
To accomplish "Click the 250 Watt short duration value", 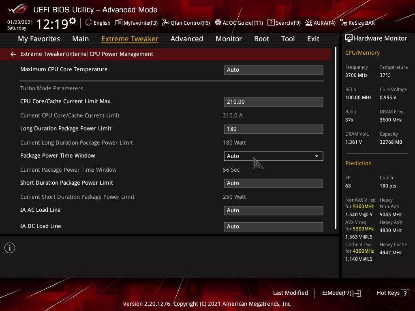I will tap(234, 197).
